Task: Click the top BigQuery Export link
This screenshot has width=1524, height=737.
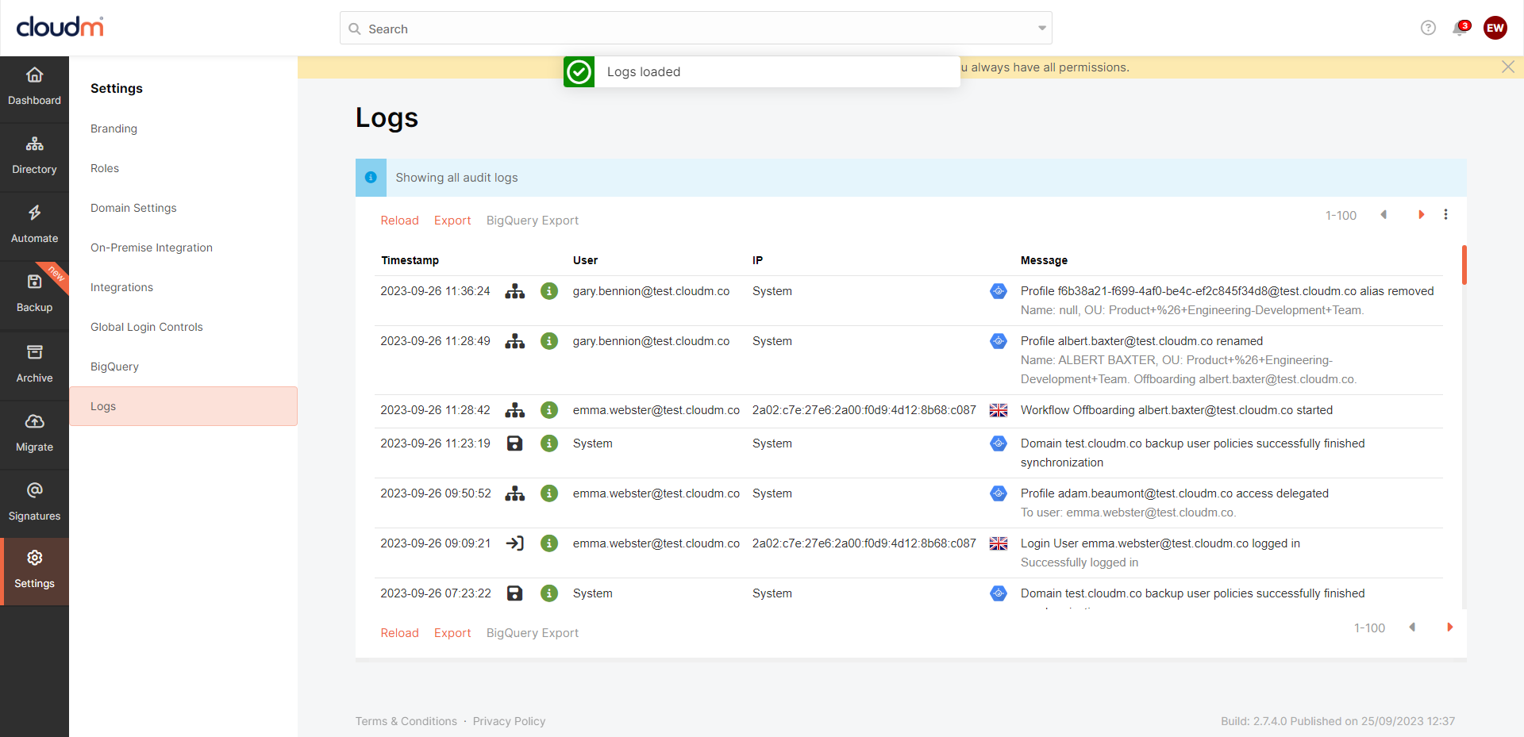Action: click(533, 221)
